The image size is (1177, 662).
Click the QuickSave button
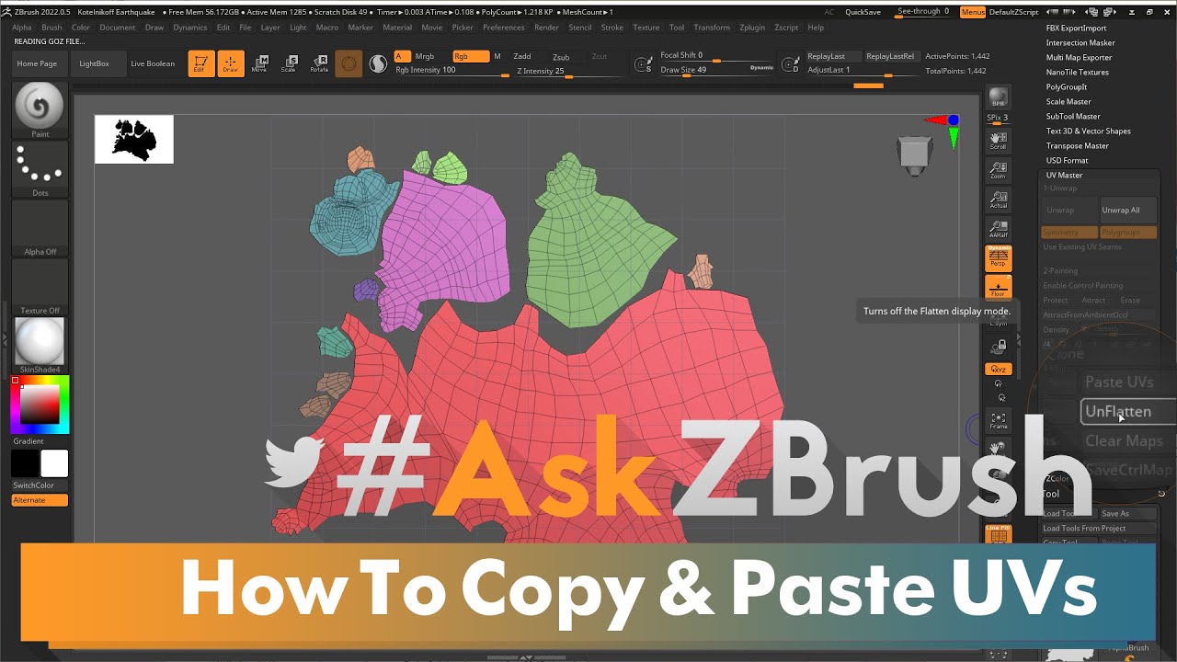[x=863, y=12]
